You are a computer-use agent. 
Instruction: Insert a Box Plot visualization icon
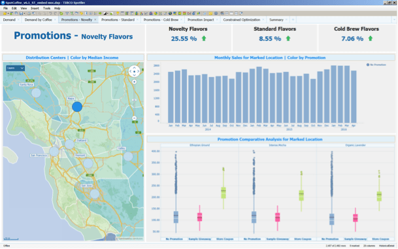[x=199, y=14]
